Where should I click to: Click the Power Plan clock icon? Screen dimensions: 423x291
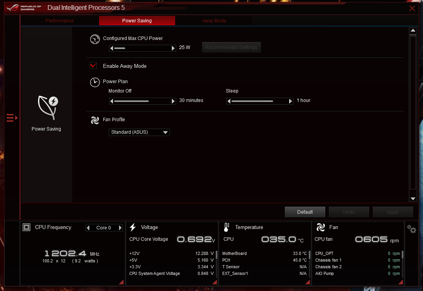pos(95,82)
